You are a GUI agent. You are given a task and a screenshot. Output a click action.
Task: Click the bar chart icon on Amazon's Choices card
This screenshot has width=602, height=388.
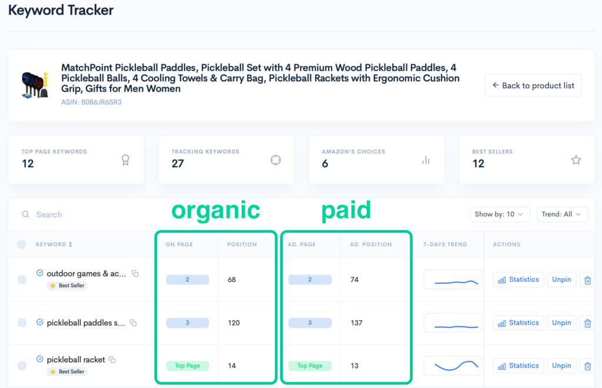426,160
